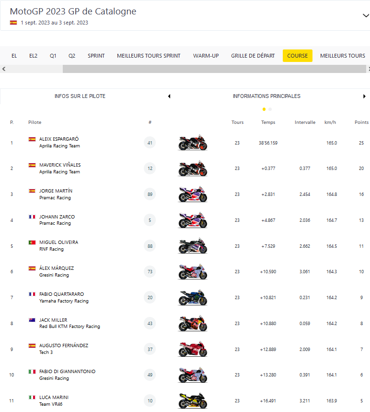Image resolution: width=370 pixels, height=412 pixels.
Task: Go to next info panel arrow
Action: click(x=365, y=97)
